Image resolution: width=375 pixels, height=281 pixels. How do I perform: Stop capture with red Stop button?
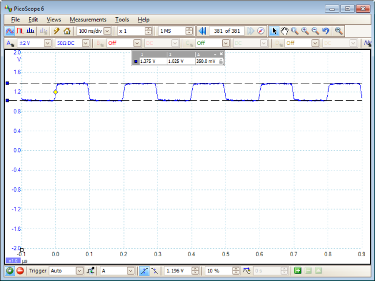[20, 271]
